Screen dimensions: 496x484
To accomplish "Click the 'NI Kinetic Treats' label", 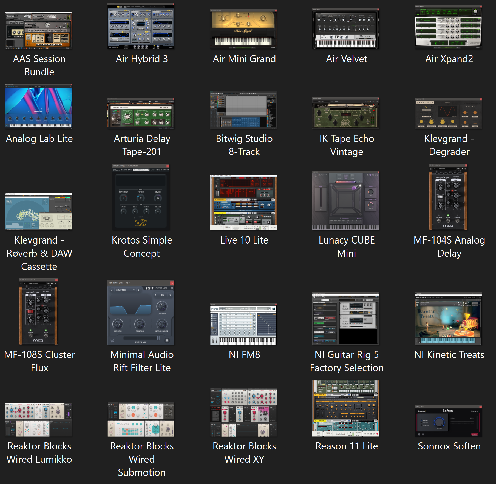I will pyautogui.click(x=449, y=355).
